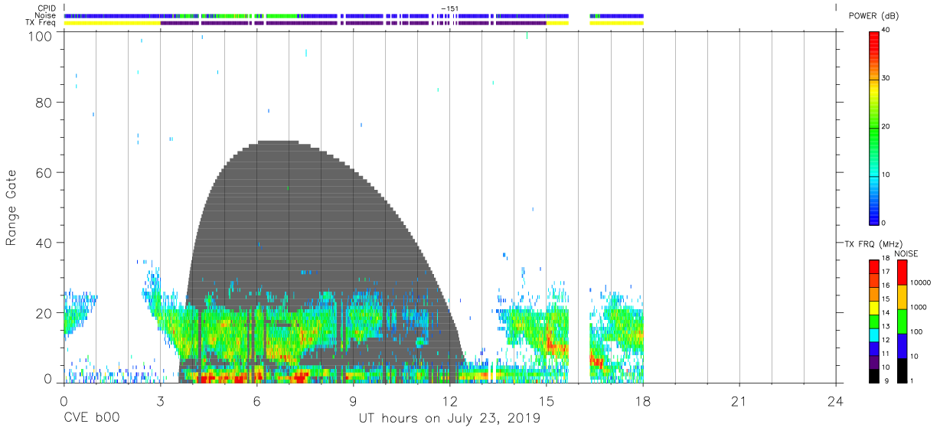Screen dimensions: 940x434
Task: Click the 18 hour tick on the UT axis
Action: (642, 400)
